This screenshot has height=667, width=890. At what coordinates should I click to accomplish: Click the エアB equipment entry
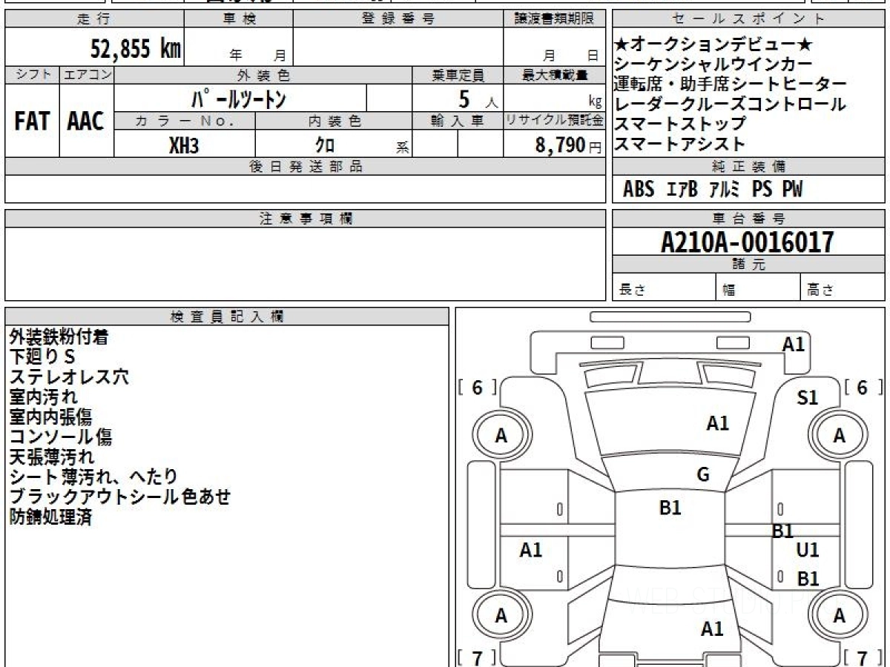(681, 190)
